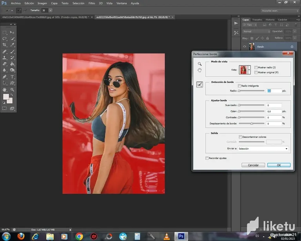Select the Healing Brush tool
Screen dimensions: 301x241
tap(4, 51)
